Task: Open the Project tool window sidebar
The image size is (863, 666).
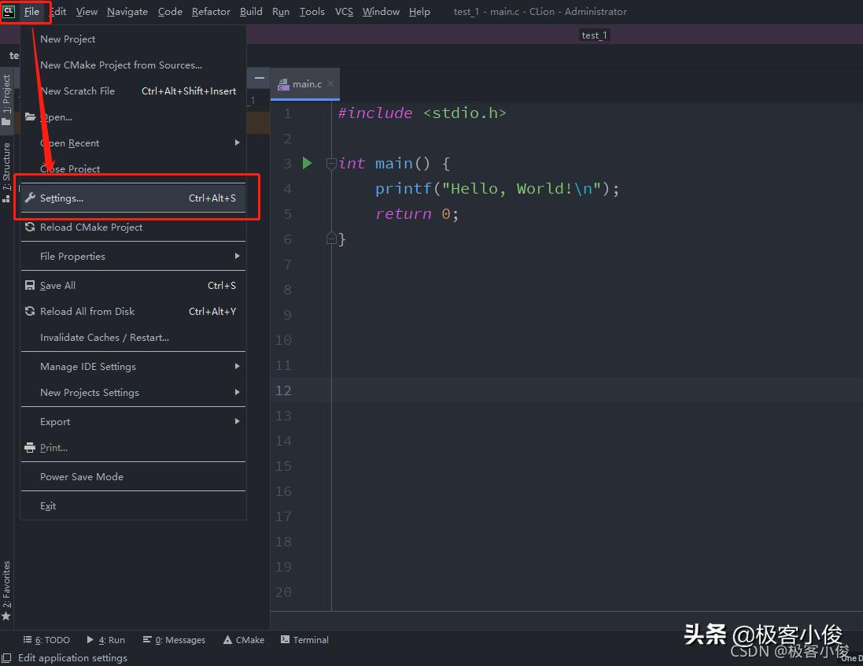Action: coord(7,91)
